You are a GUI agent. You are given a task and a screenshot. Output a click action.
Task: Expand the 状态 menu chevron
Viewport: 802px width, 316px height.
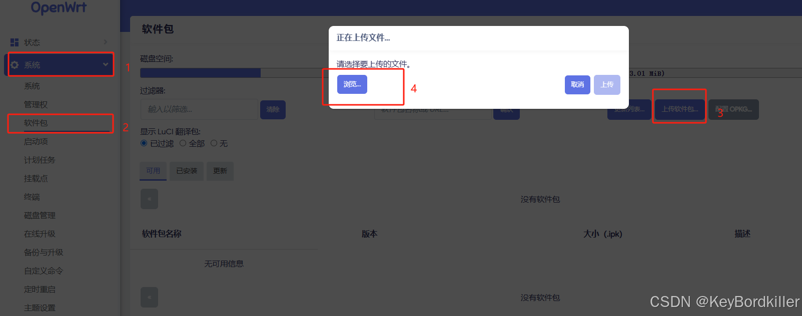click(x=106, y=42)
